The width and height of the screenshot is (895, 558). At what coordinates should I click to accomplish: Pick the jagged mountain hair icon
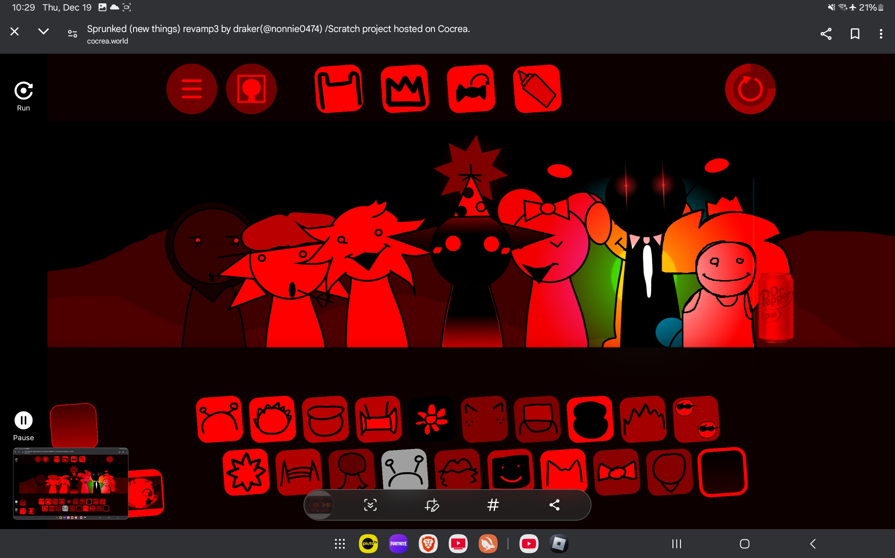[643, 419]
